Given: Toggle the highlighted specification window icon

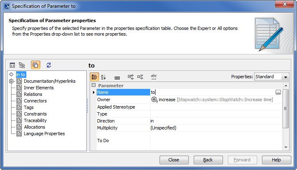Looking at the screenshot, I should click(35, 65).
